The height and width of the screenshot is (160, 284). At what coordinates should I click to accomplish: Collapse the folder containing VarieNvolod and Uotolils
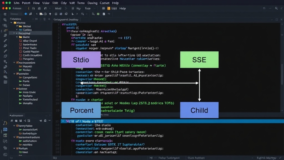[14, 89]
